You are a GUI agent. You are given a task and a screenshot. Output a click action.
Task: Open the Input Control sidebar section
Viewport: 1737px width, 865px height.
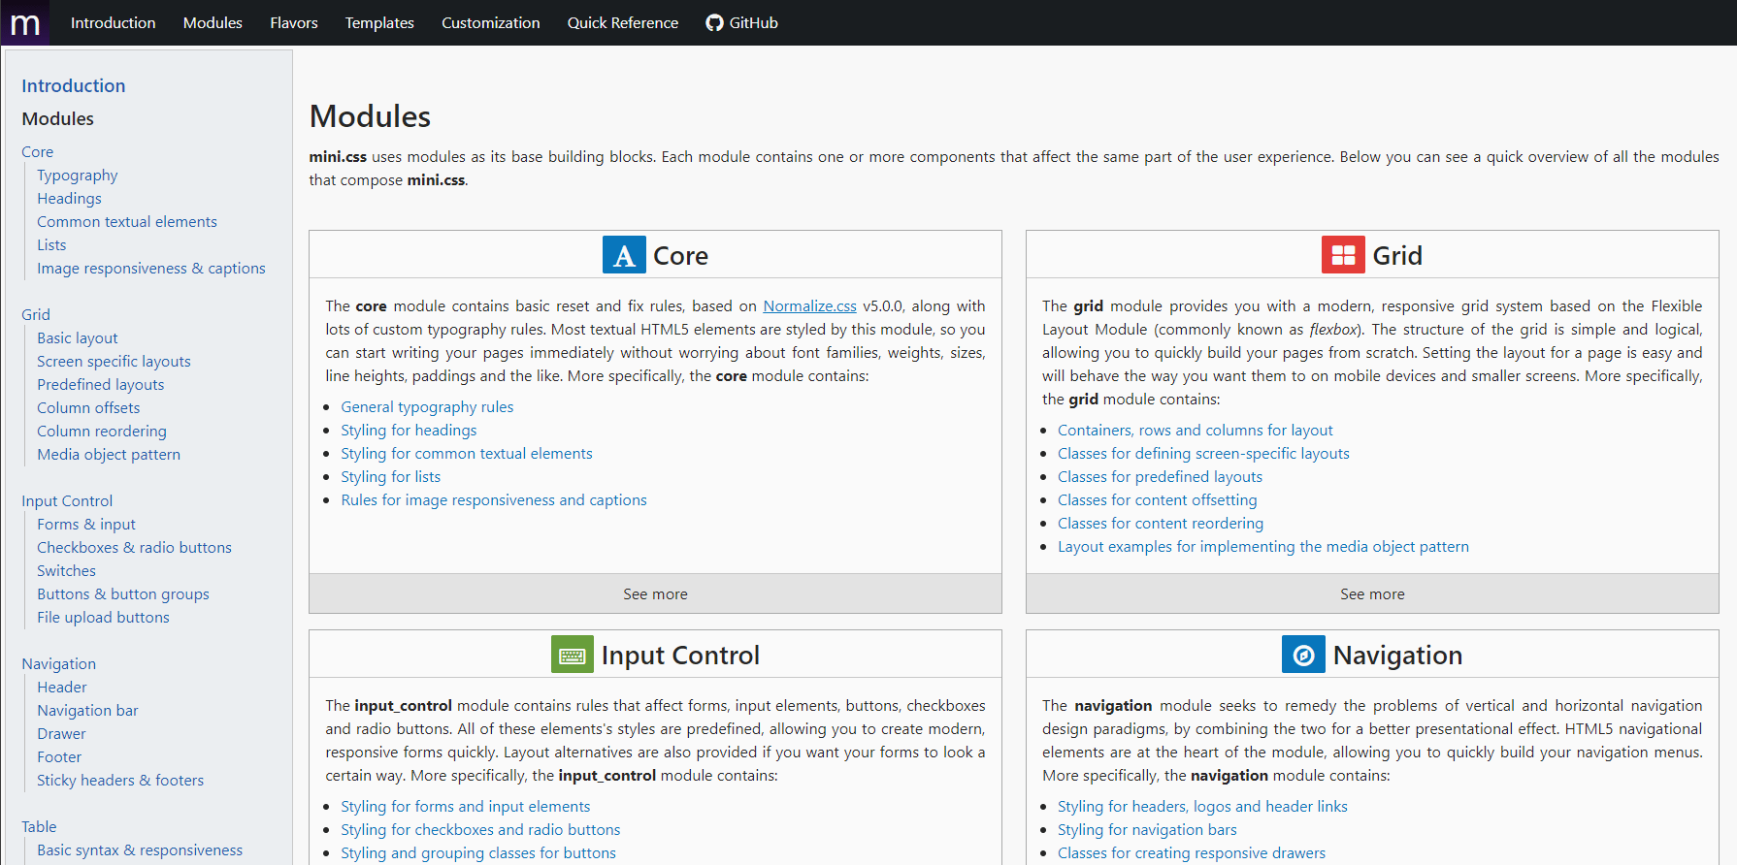(x=67, y=501)
